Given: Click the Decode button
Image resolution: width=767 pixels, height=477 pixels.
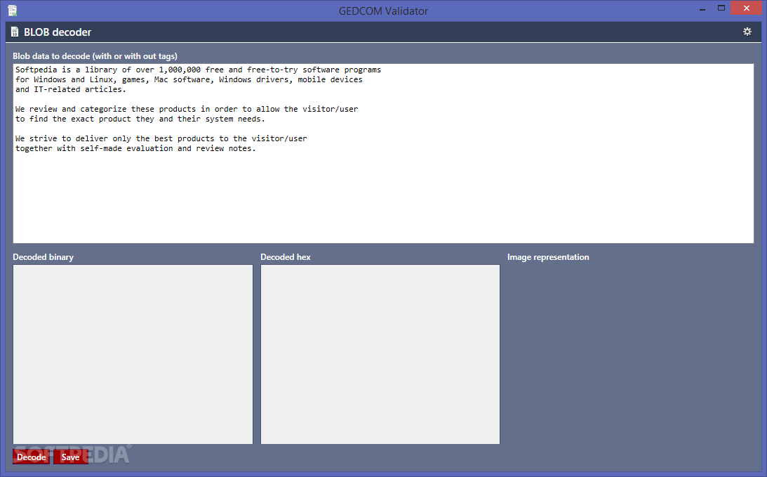Looking at the screenshot, I should point(32,457).
